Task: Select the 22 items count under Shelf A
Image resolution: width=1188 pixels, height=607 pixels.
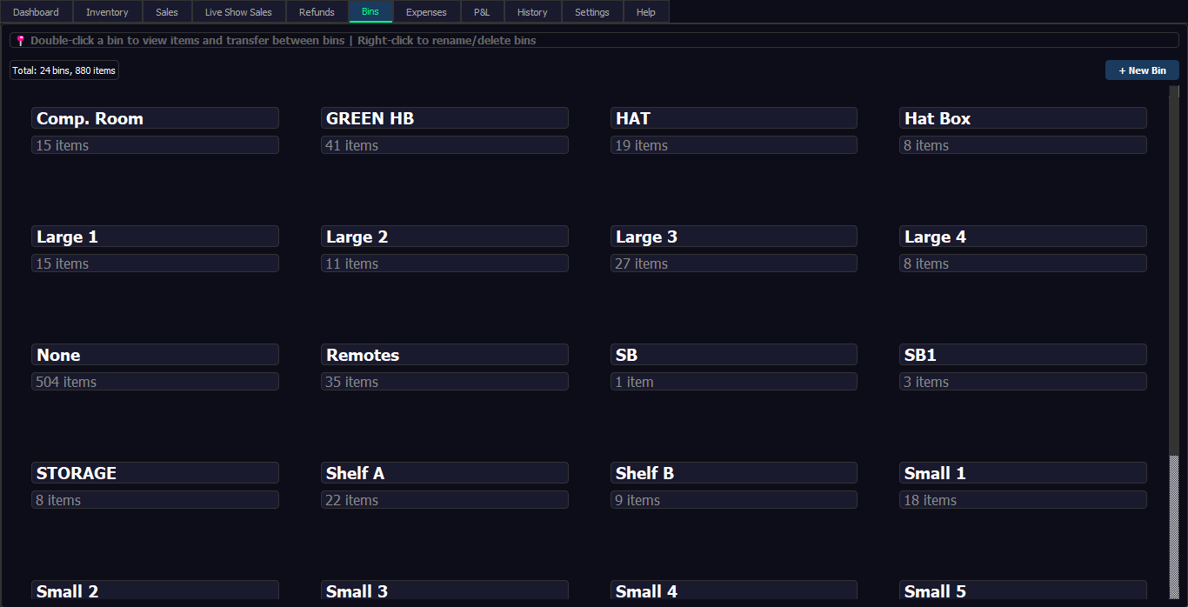Action: (x=444, y=500)
